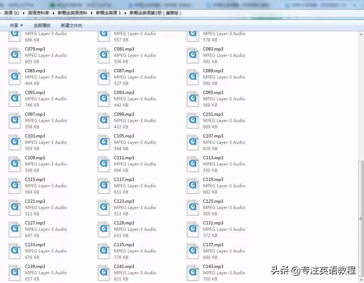Select the C097.mp3 file icon
Screen dimensions: 364x283
click(15, 121)
